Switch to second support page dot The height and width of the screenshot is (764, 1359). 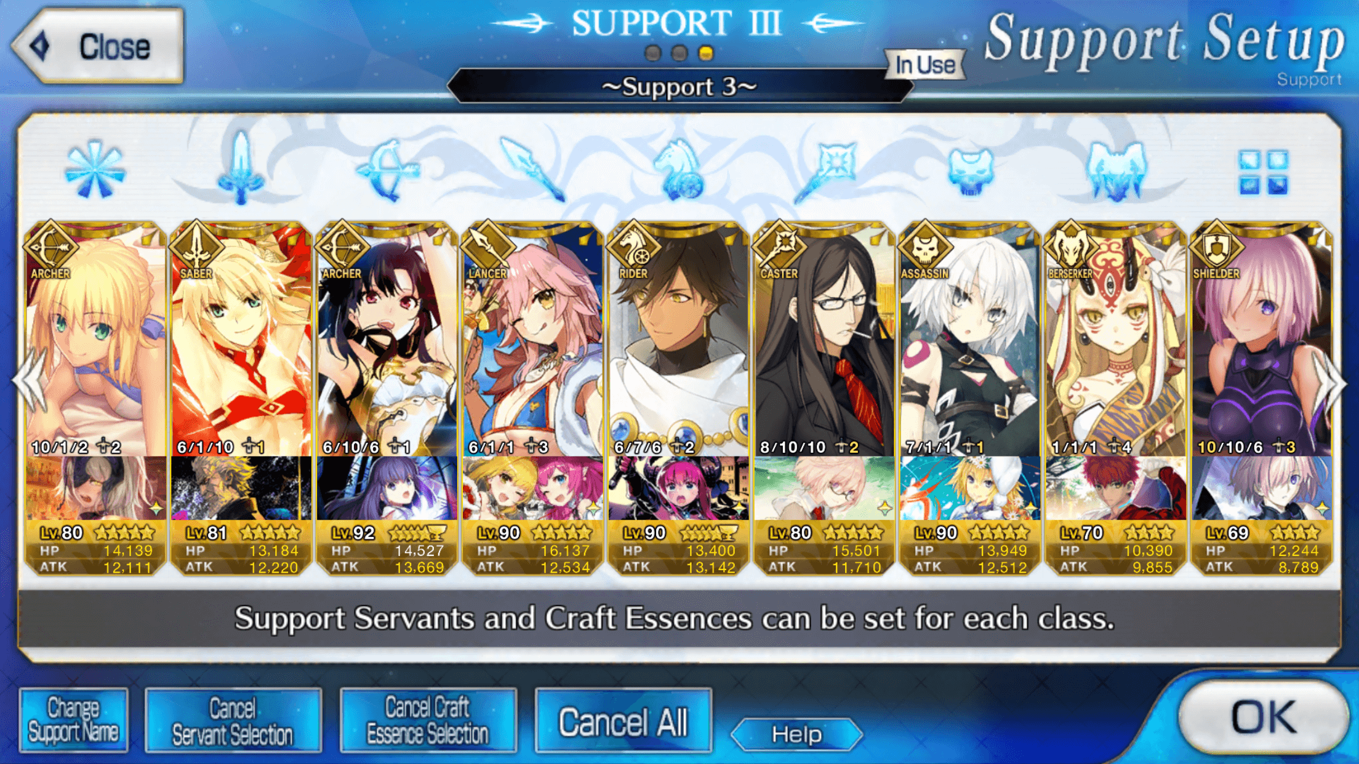pos(679,54)
